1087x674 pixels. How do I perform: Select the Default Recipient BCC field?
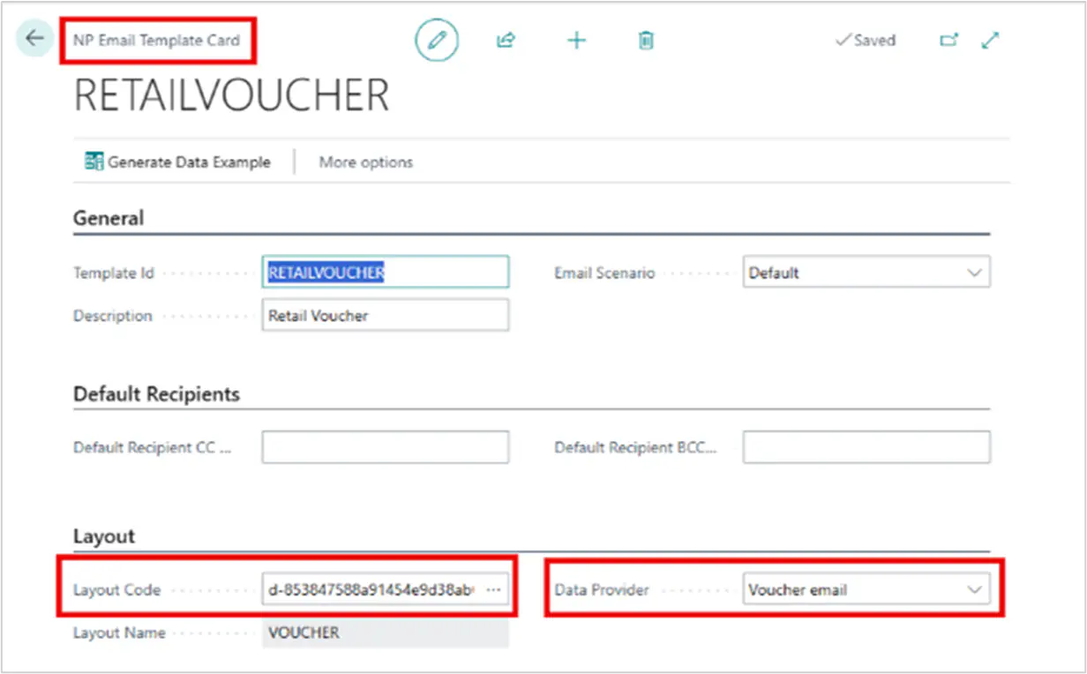click(866, 447)
